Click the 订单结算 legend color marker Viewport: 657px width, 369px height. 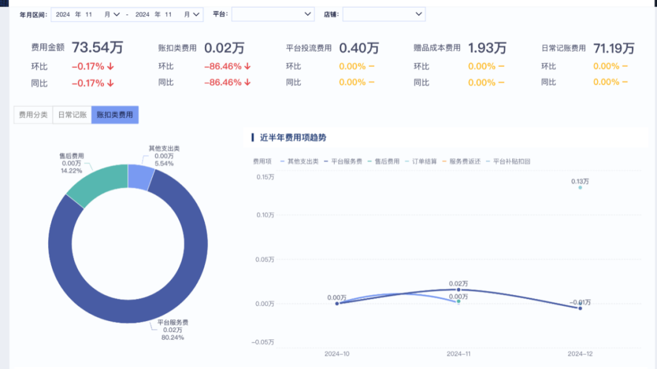406,162
